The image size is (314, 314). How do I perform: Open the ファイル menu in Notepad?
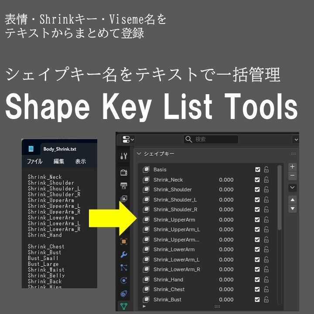coord(34,161)
